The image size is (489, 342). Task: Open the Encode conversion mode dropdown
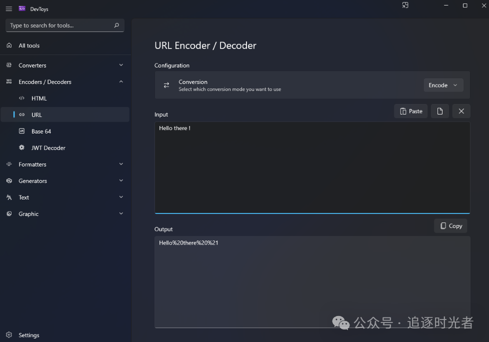(x=443, y=85)
